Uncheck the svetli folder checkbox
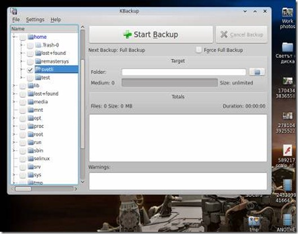298x234 pixels. click(30, 70)
